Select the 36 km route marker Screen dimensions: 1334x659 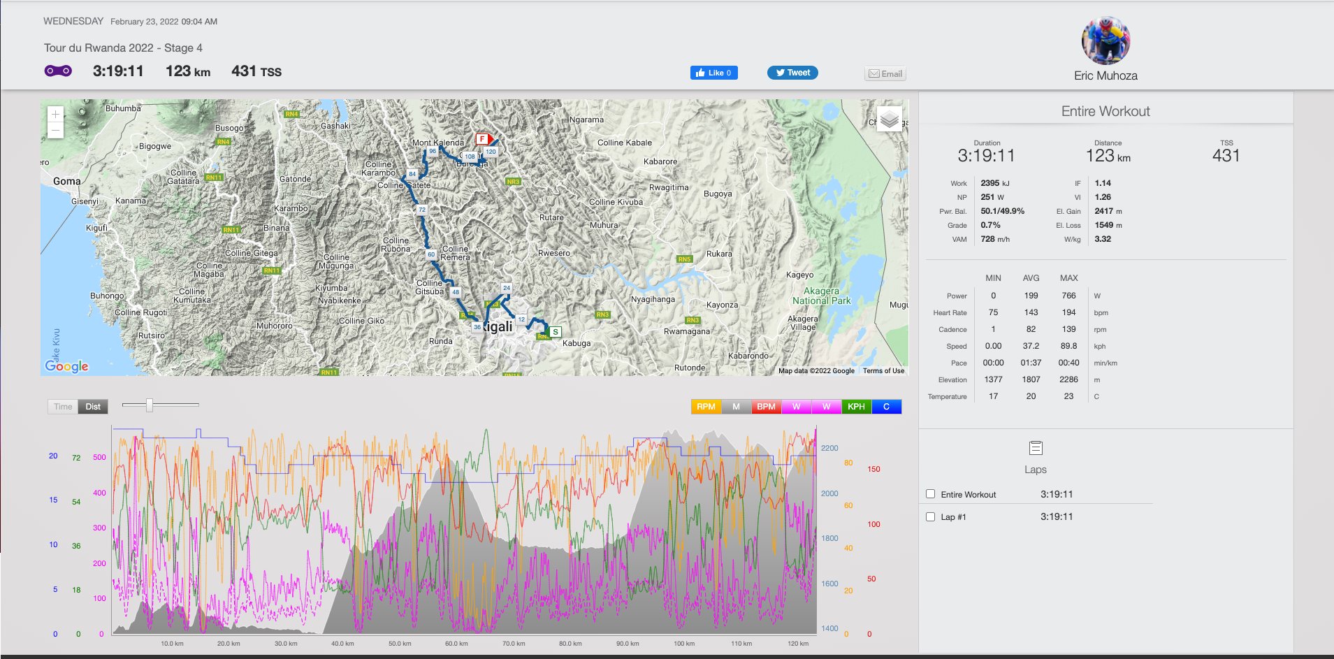[477, 327]
